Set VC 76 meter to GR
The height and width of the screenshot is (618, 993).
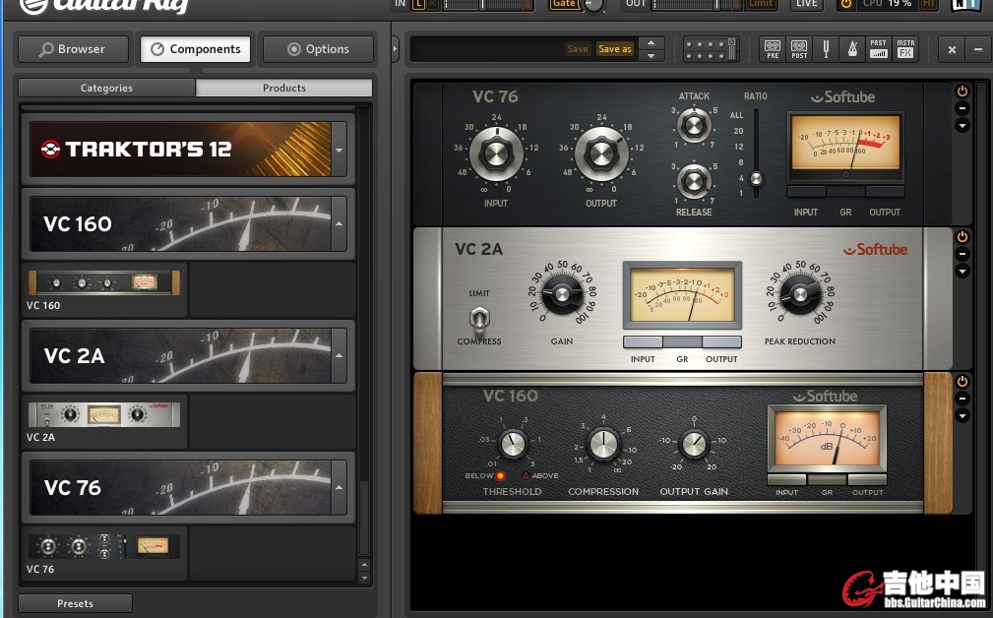click(x=845, y=191)
